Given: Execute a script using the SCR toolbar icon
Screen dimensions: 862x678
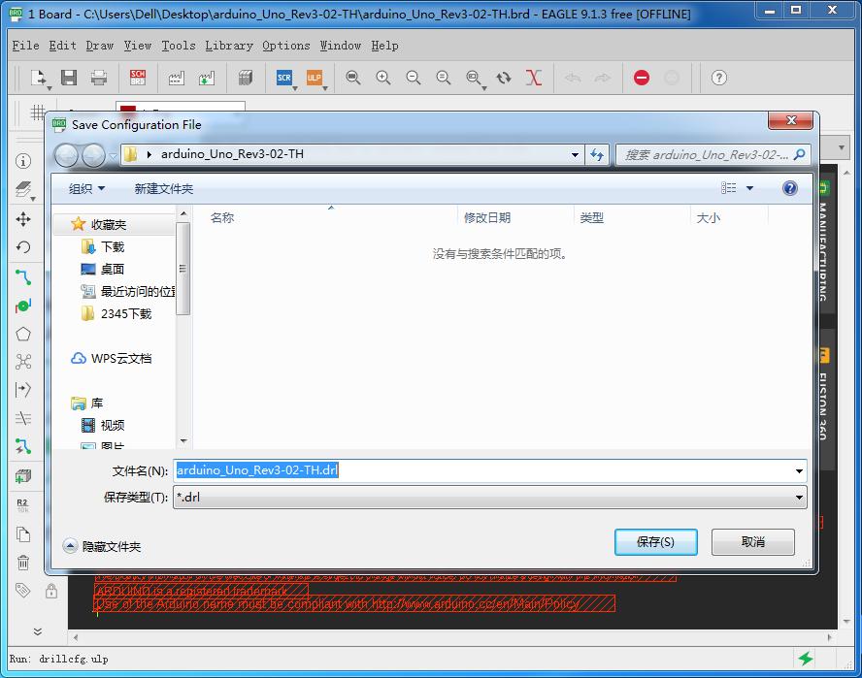Looking at the screenshot, I should click(282, 78).
